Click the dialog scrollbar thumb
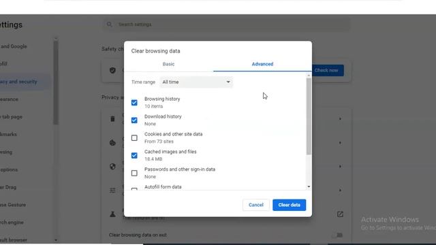The width and height of the screenshot is (436, 245). click(x=309, y=116)
